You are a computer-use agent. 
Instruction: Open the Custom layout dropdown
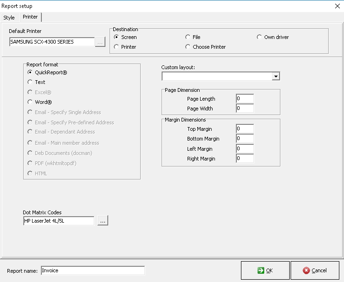[276, 76]
